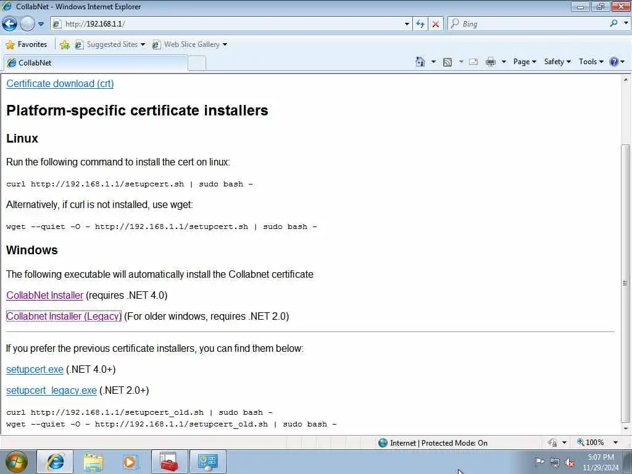Click the muted volume tray icon
Screen dimensions: 632x474
570,462
